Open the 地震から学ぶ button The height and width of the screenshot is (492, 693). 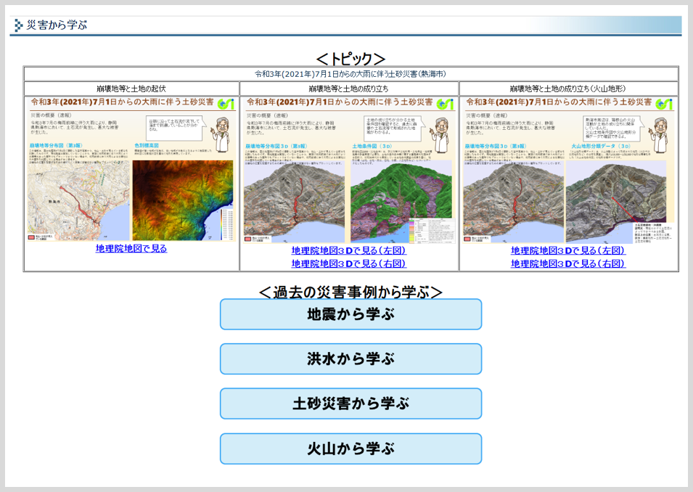(351, 314)
